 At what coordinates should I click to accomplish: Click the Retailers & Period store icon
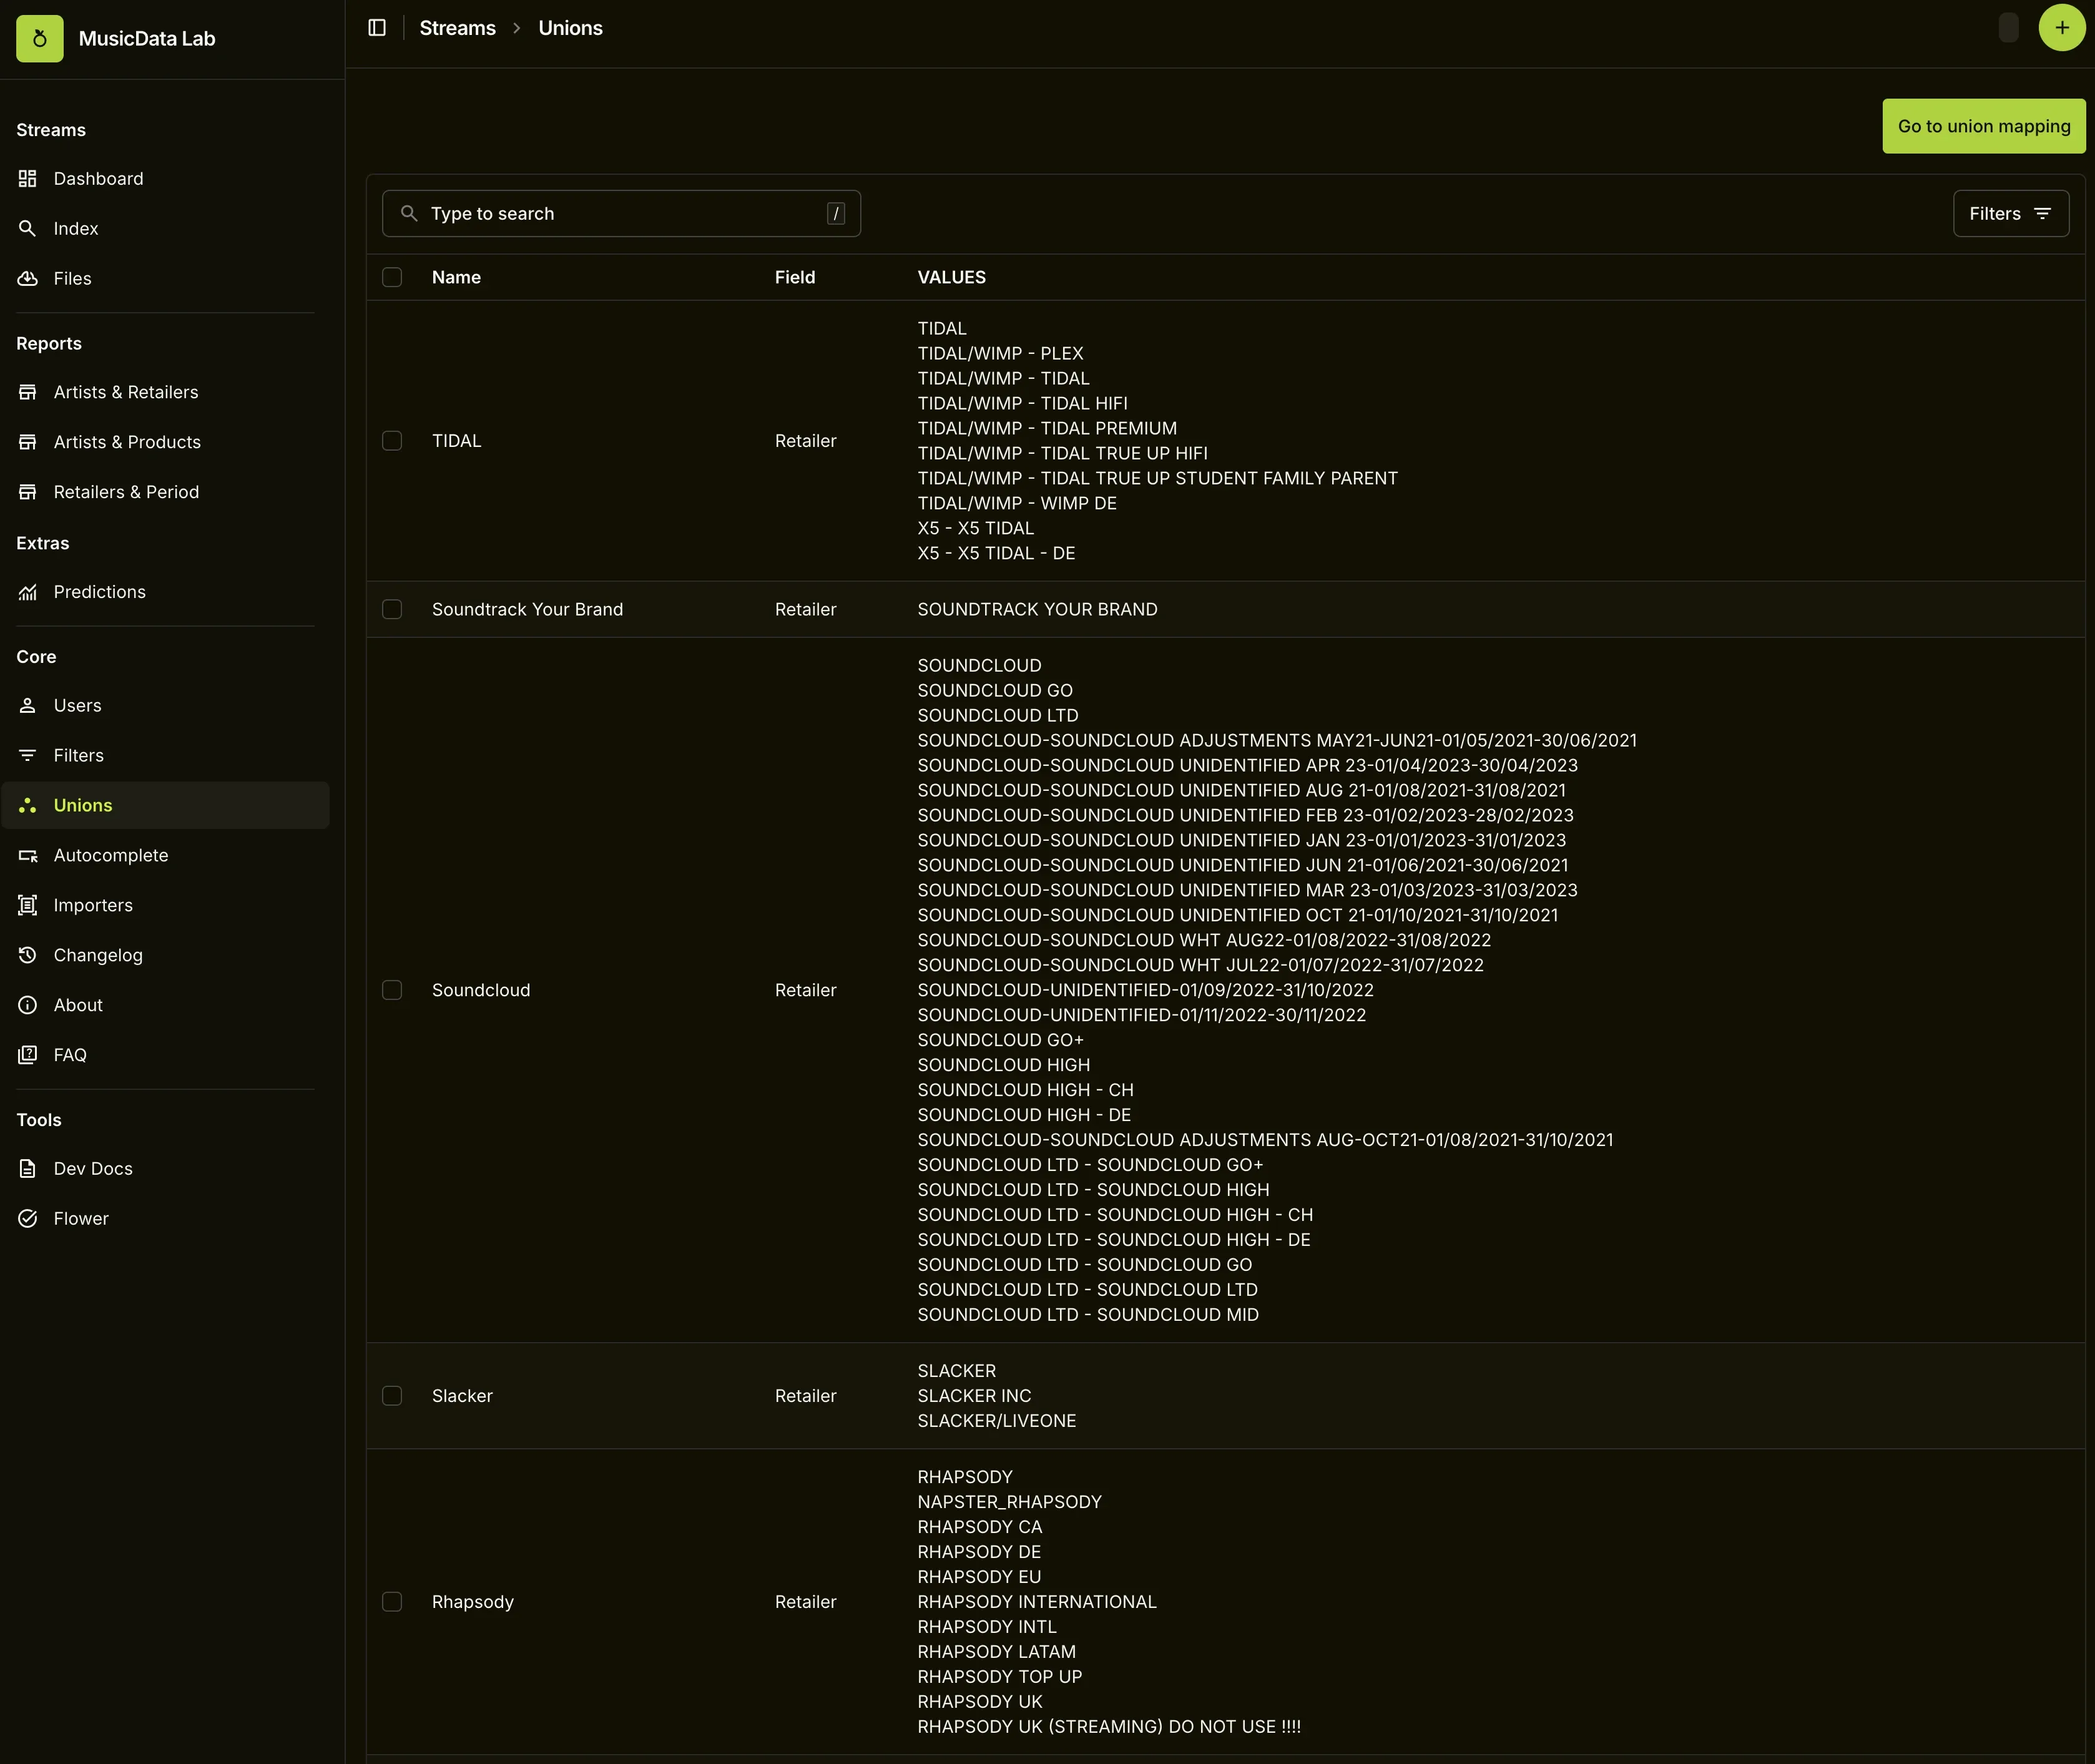coord(28,493)
